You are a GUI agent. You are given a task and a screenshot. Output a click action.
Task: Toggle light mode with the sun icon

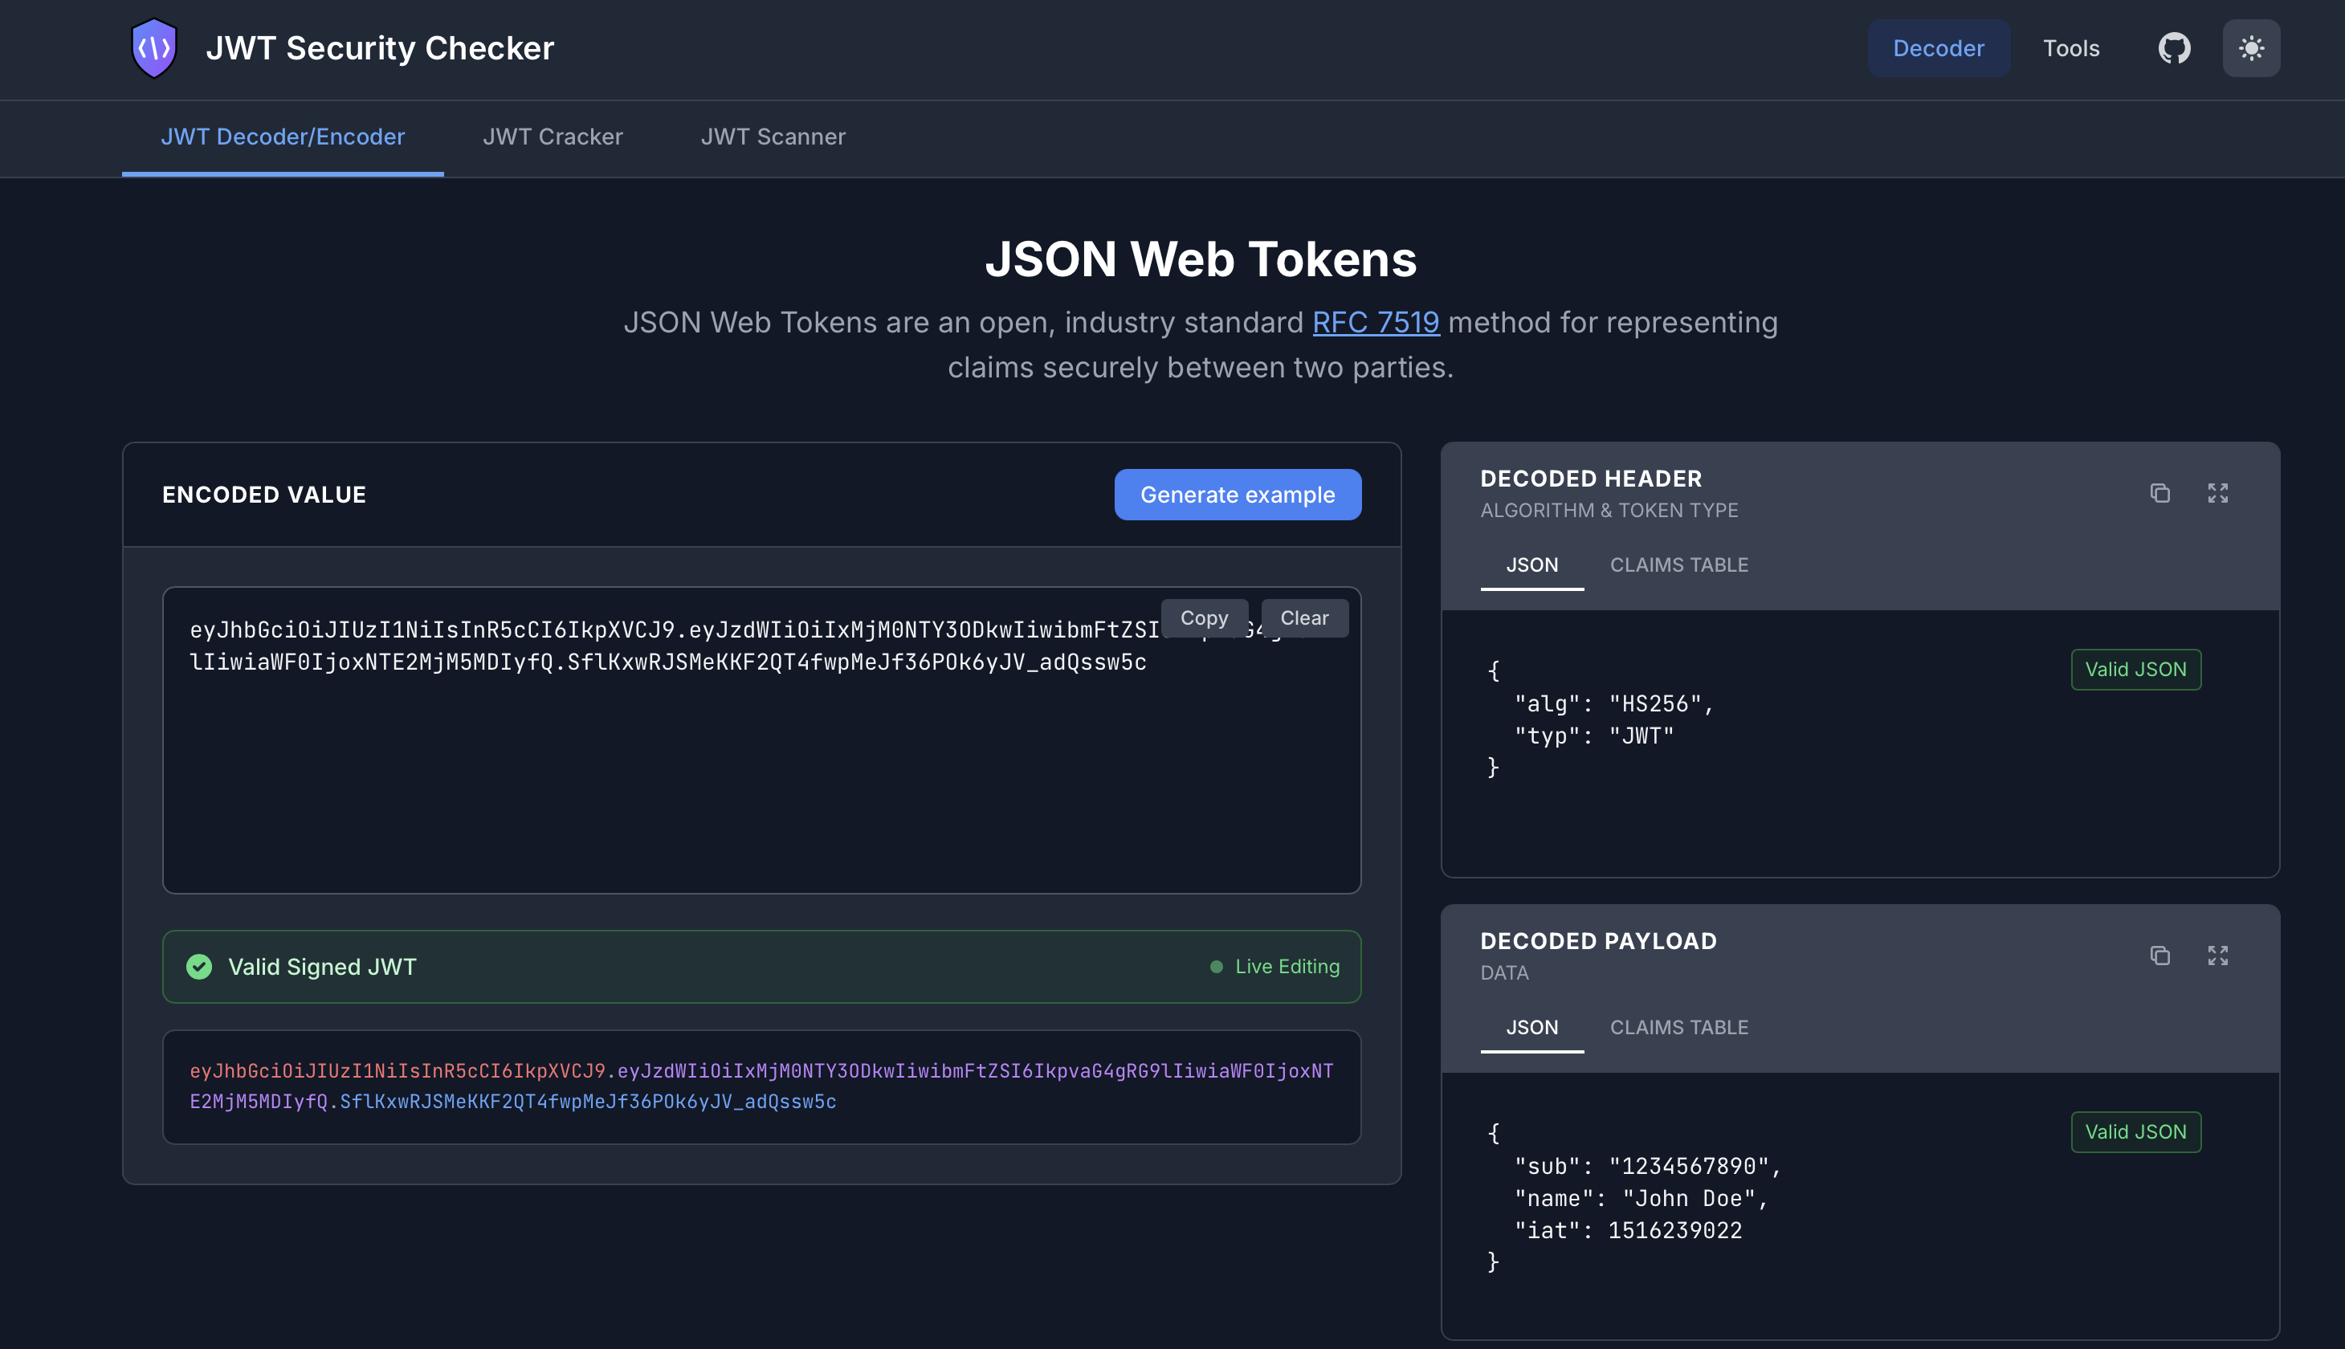(2249, 47)
